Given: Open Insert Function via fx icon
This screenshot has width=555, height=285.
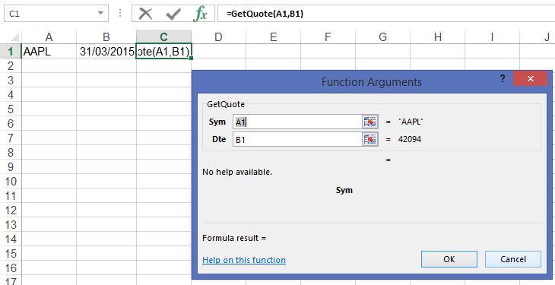Looking at the screenshot, I should (200, 14).
